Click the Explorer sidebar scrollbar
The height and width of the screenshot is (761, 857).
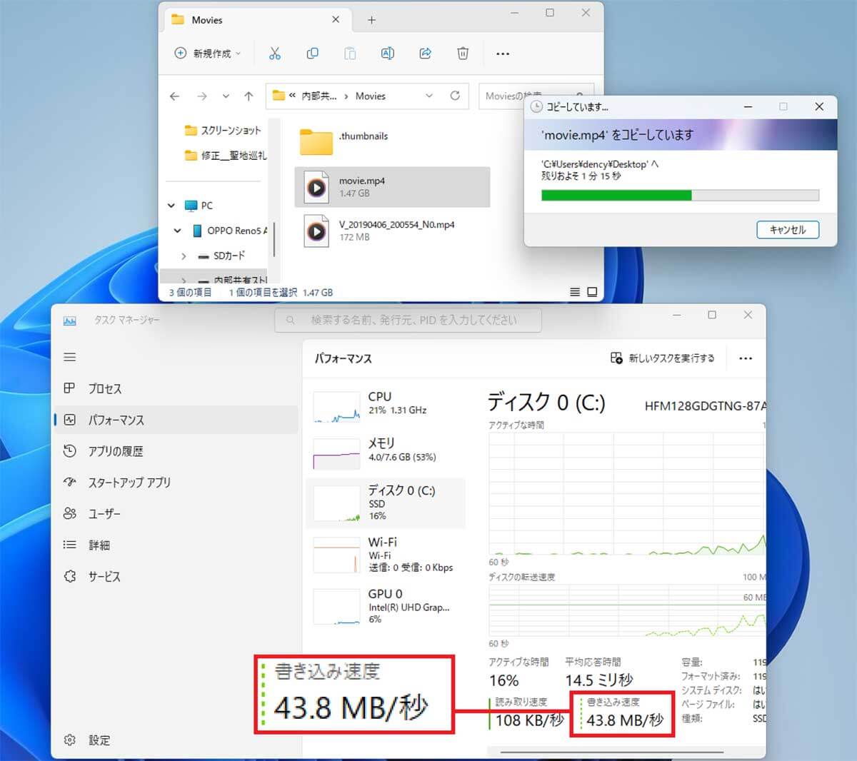tap(274, 239)
